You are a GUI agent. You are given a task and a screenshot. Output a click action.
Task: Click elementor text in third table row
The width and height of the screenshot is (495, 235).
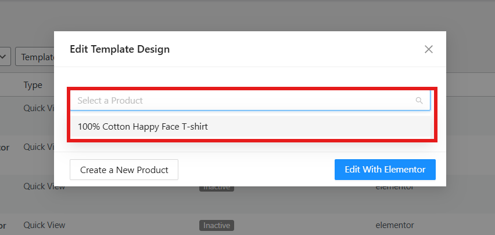tap(394, 186)
